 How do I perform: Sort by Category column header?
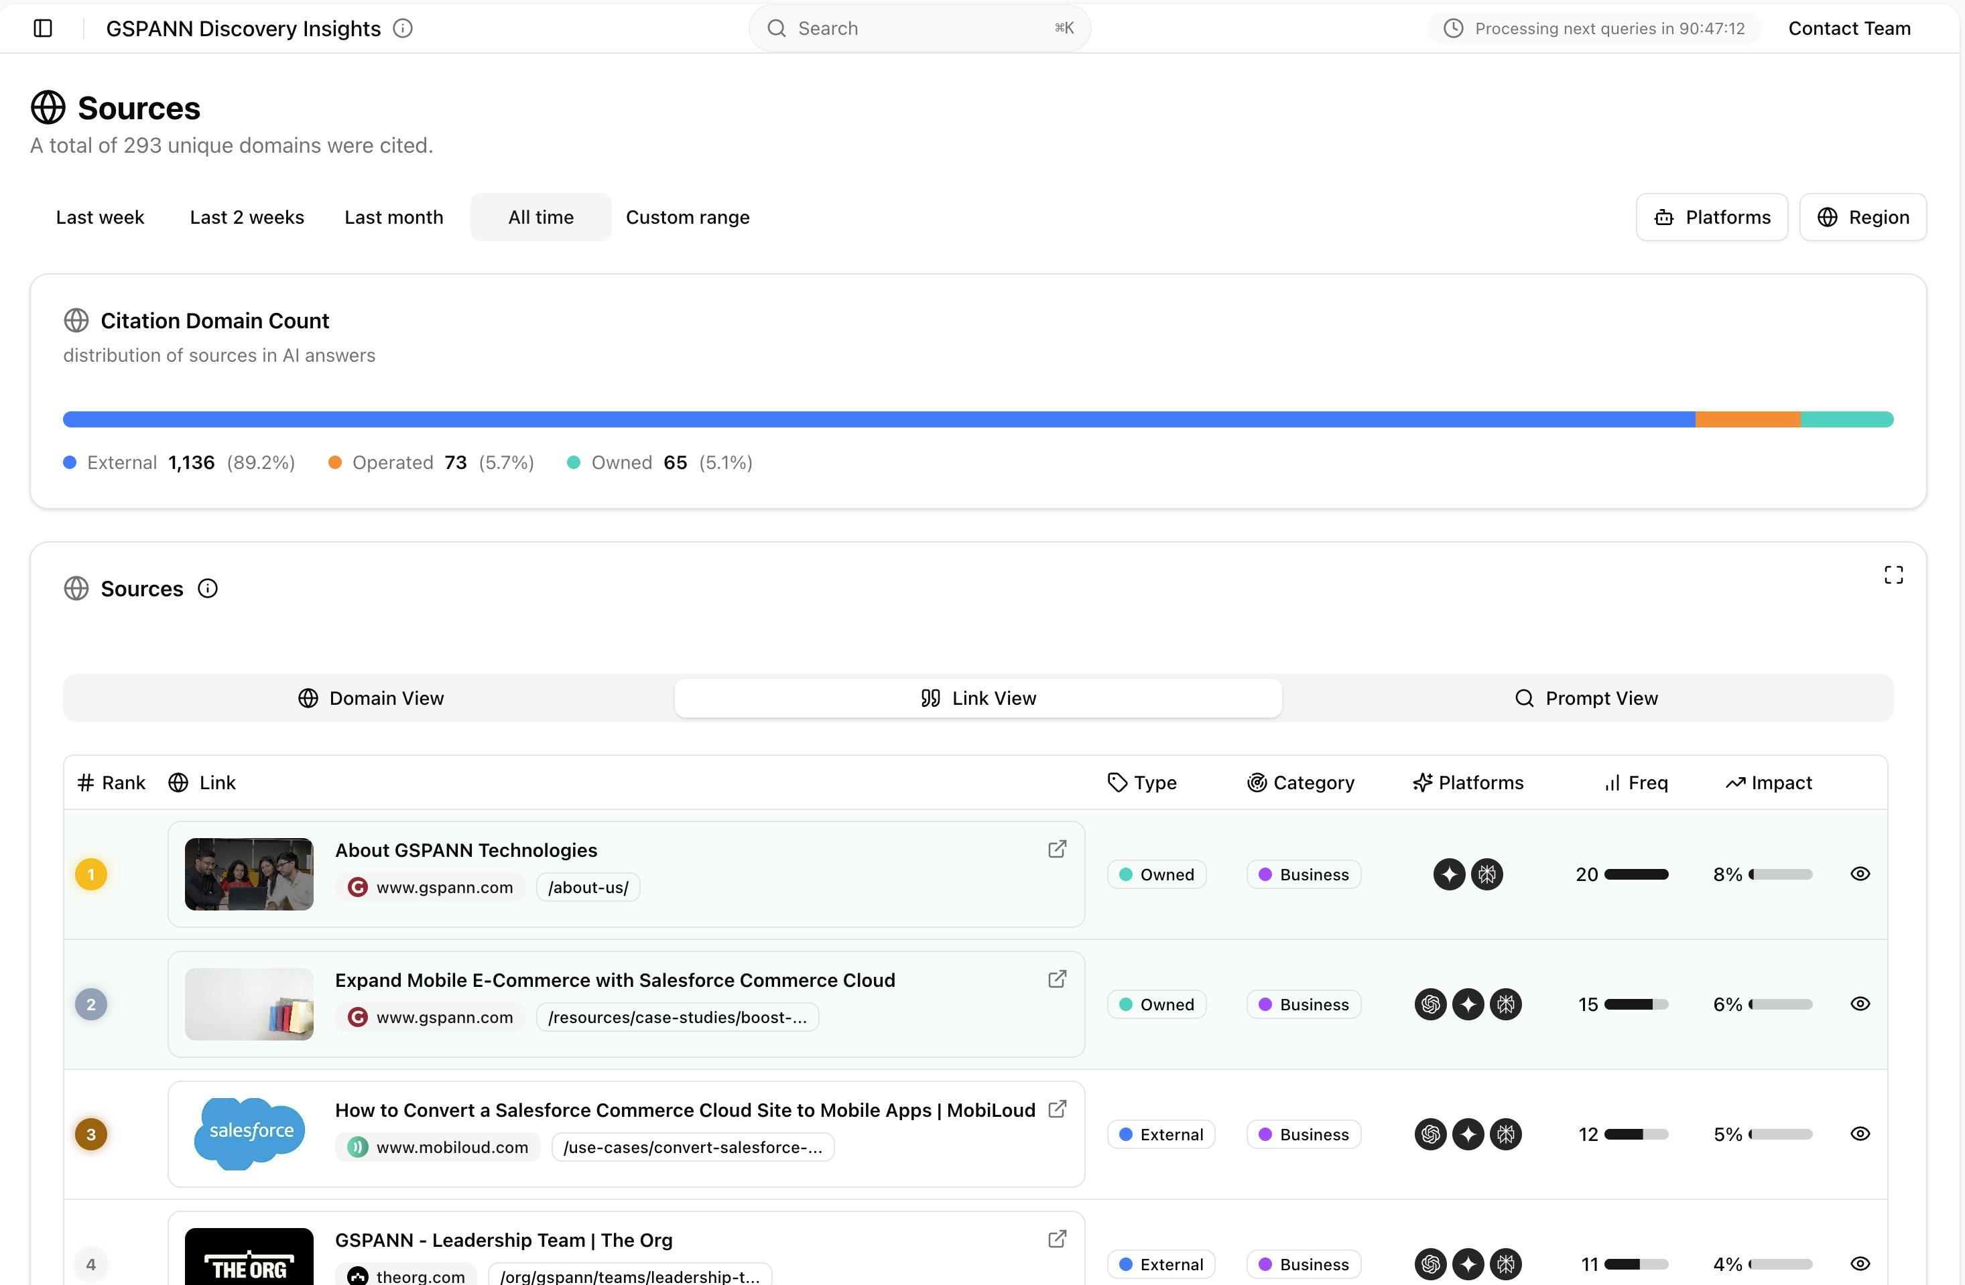coord(1300,783)
